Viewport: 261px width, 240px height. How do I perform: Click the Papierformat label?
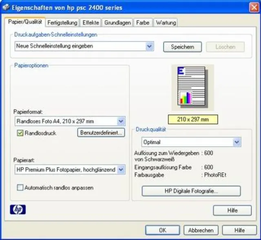[28, 112]
